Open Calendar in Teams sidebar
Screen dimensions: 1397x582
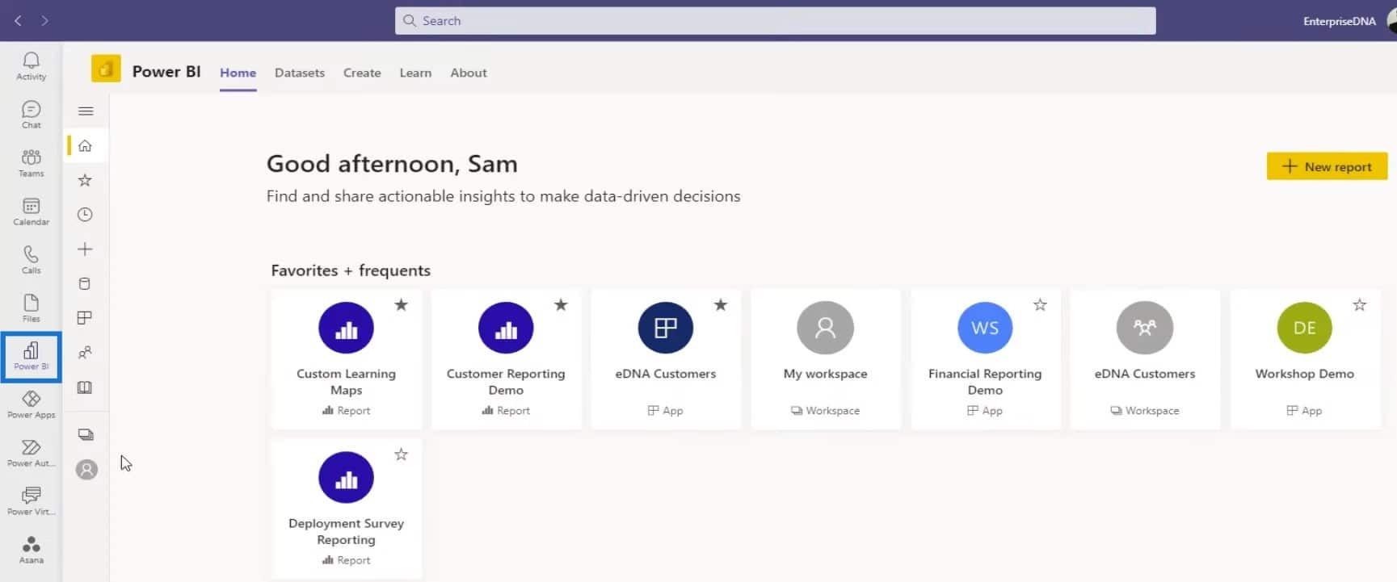tap(31, 211)
